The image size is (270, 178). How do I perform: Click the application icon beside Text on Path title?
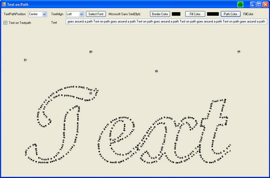(x=4, y=4)
